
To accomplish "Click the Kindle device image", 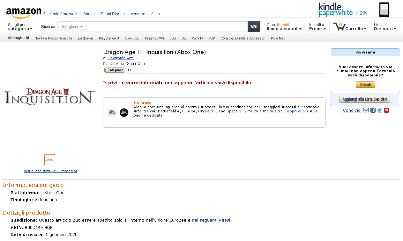I will pos(384,10).
